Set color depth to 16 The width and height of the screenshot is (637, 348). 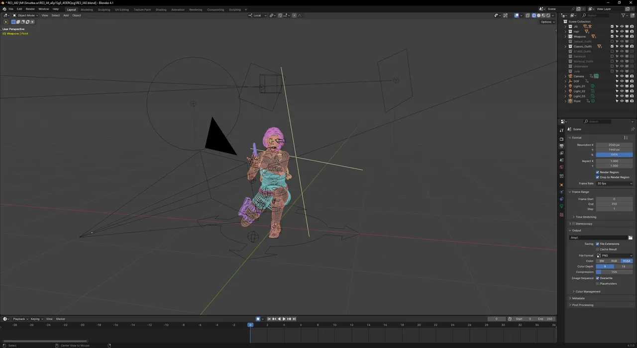624,266
